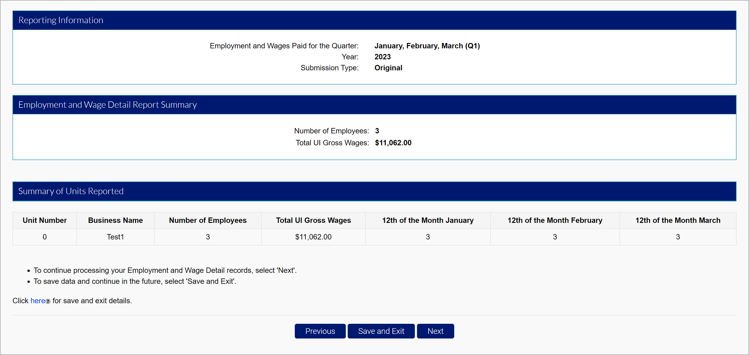
Task: Click Employment and Wage Detail Report Summary header
Action: click(107, 105)
